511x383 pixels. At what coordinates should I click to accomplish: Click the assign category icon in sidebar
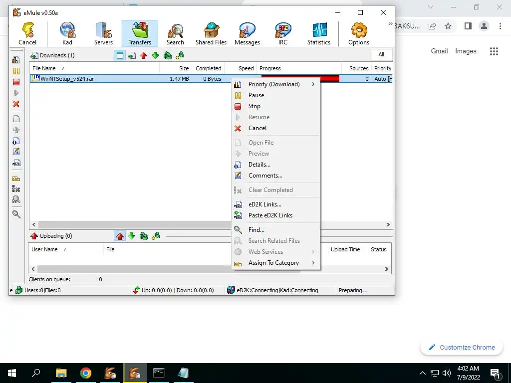point(16,179)
